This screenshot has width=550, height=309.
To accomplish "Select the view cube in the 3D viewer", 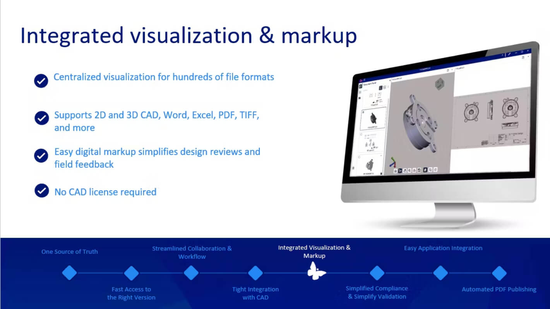I will [440, 84].
